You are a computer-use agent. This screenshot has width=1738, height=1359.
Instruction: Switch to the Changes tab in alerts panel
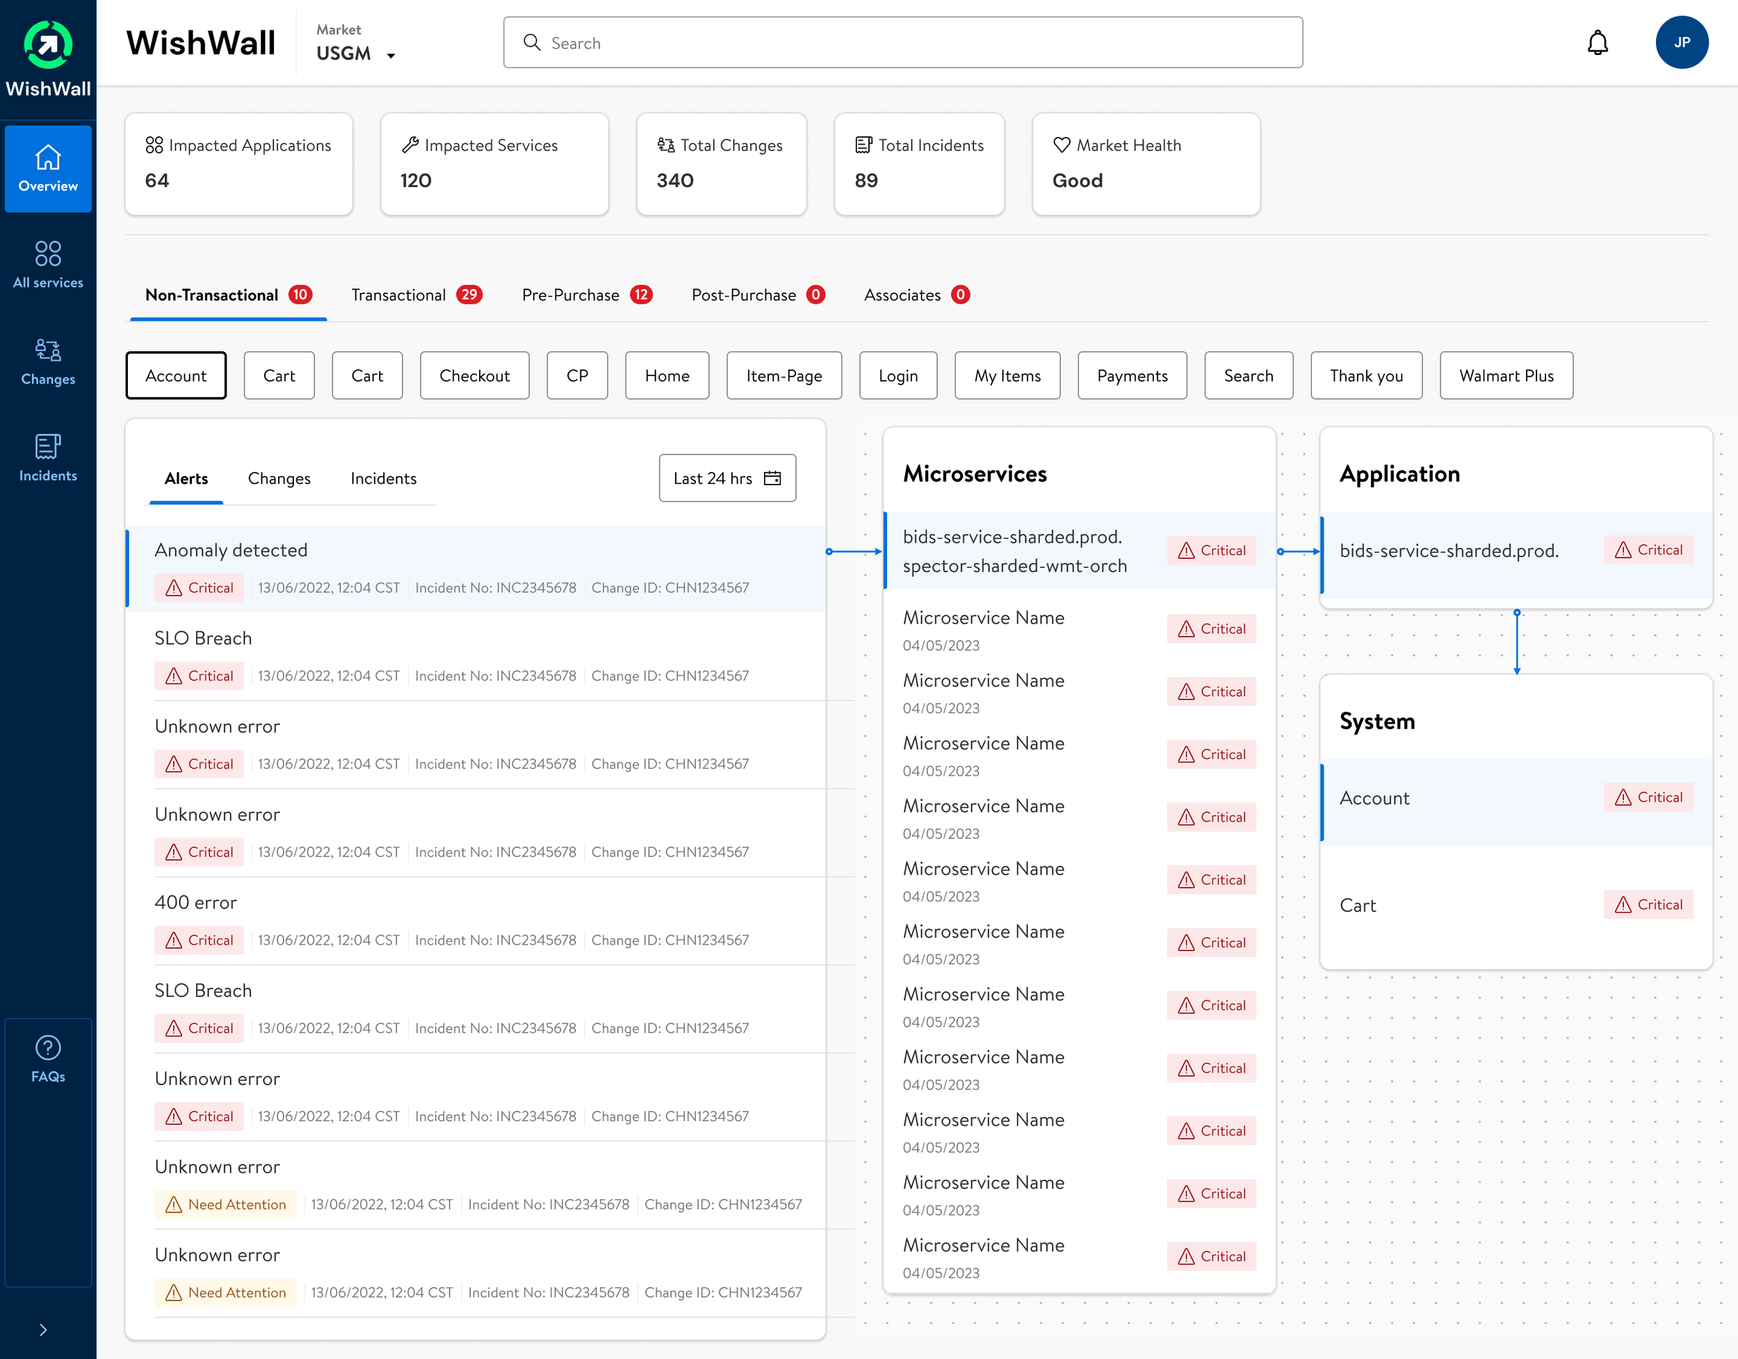tap(279, 478)
